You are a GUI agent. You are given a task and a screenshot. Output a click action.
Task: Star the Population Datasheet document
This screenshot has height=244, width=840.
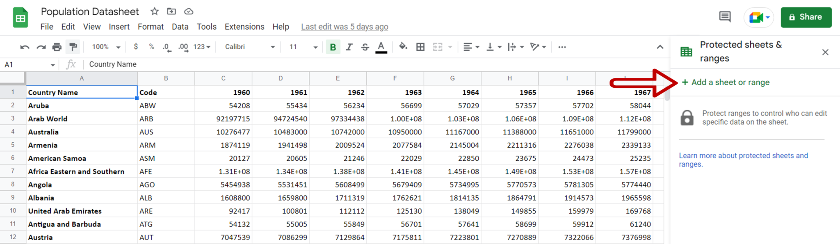[155, 11]
